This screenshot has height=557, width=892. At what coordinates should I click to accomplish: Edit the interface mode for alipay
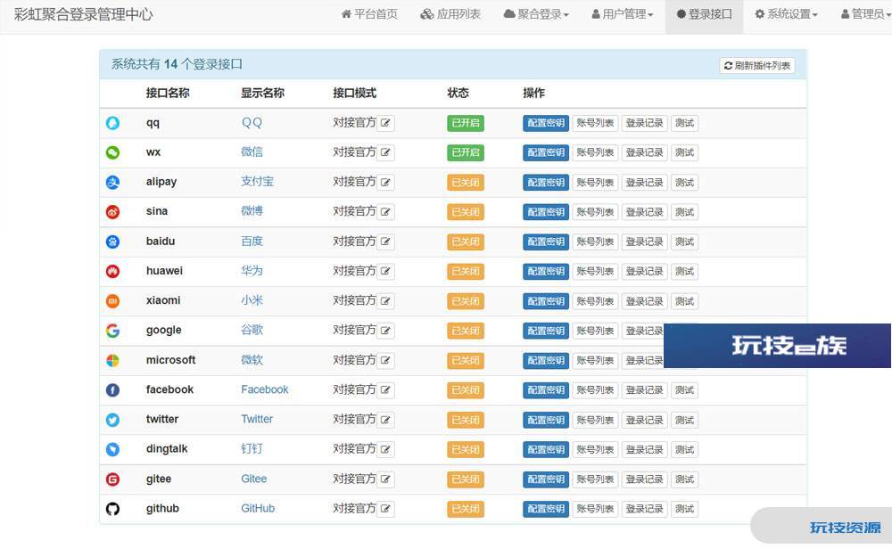(x=385, y=183)
